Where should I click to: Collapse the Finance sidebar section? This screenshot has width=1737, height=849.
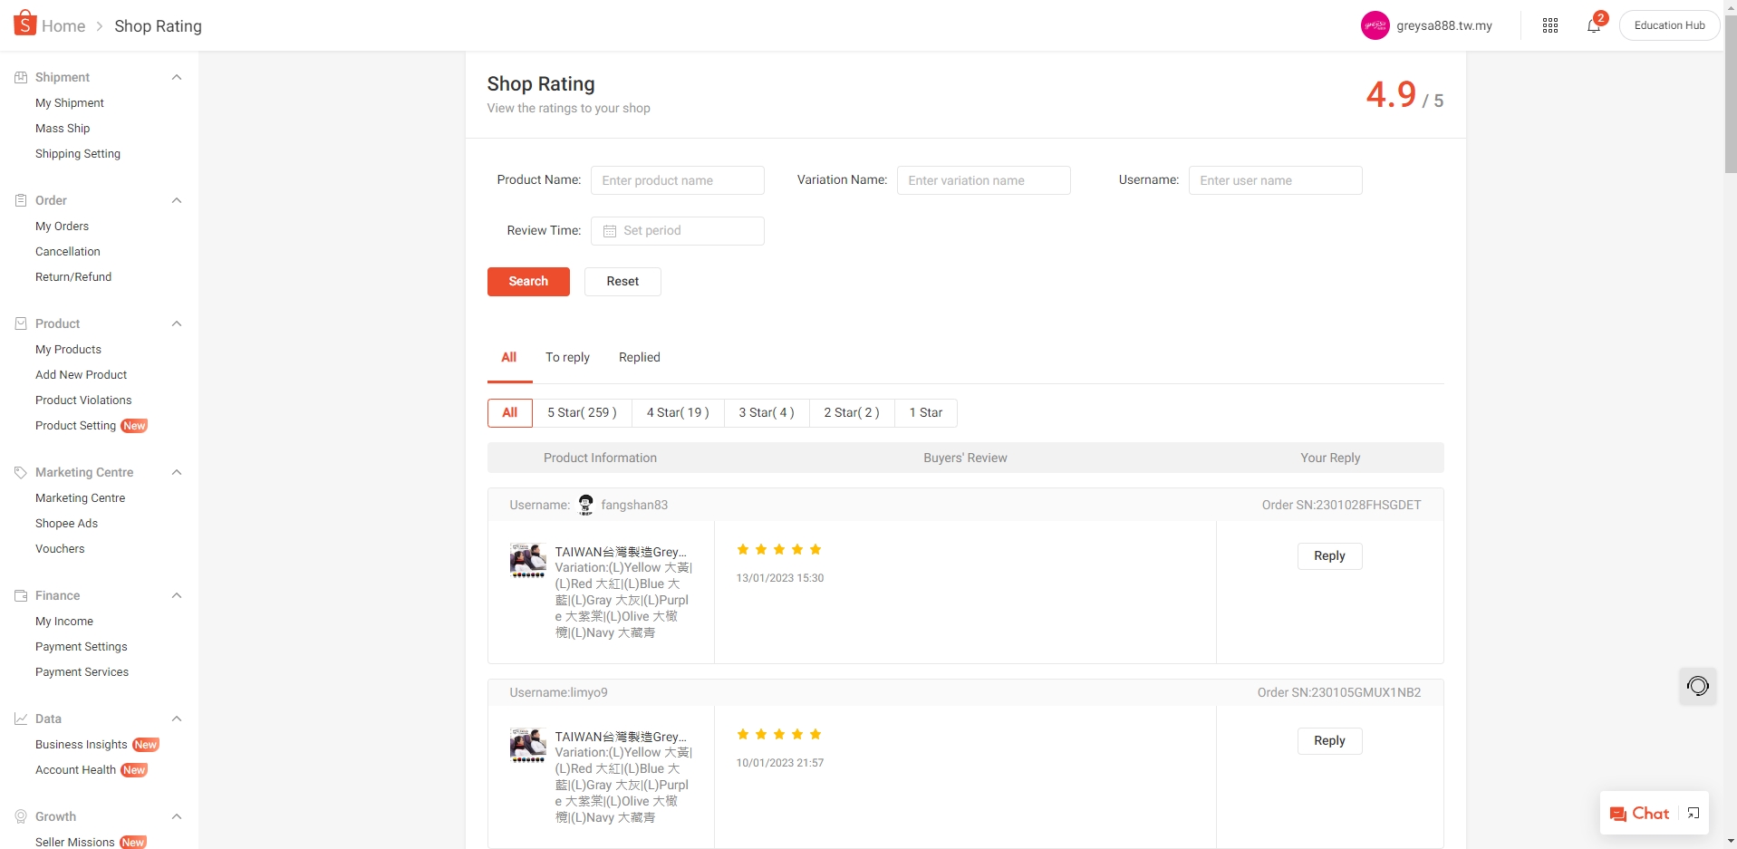pyautogui.click(x=177, y=595)
